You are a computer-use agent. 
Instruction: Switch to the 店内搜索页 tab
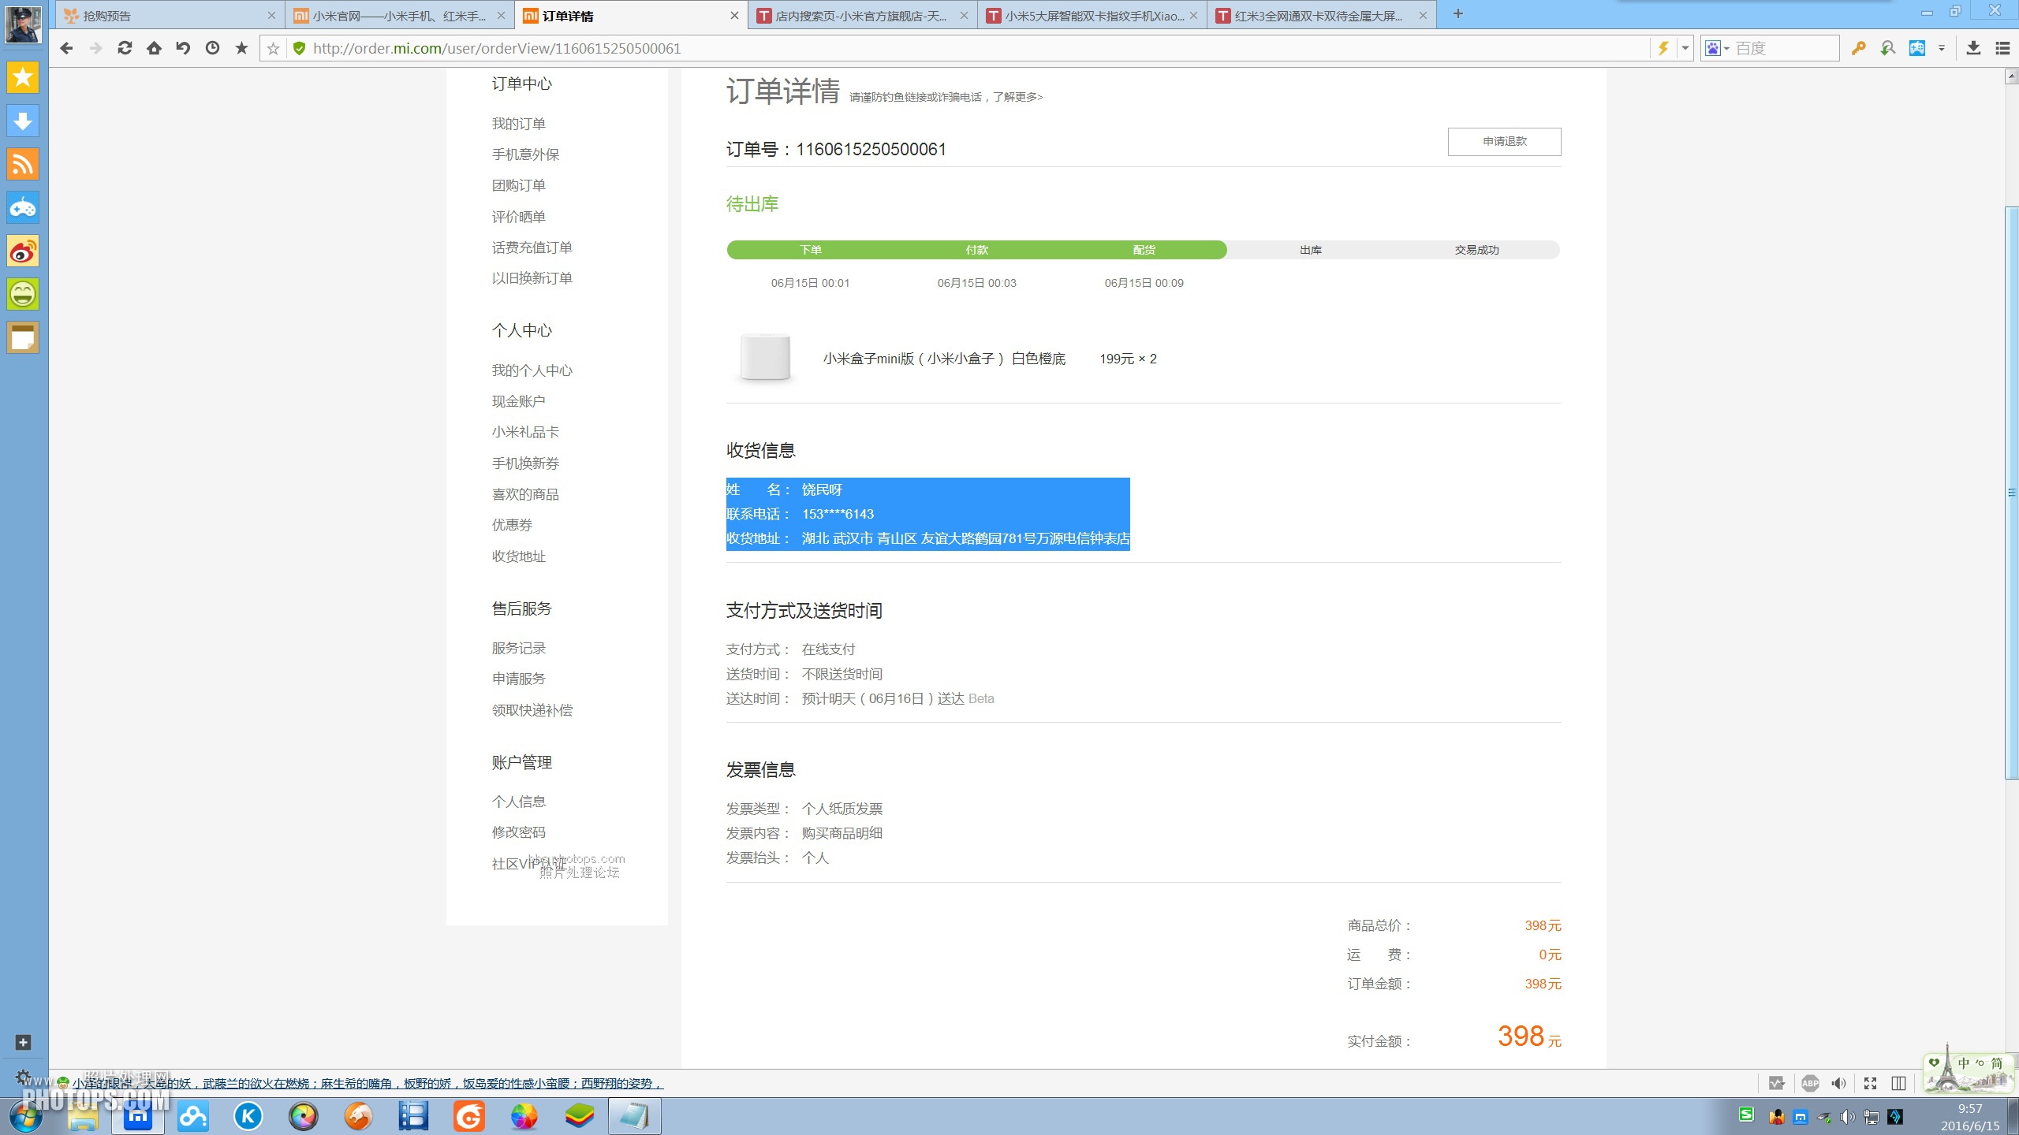[x=863, y=15]
